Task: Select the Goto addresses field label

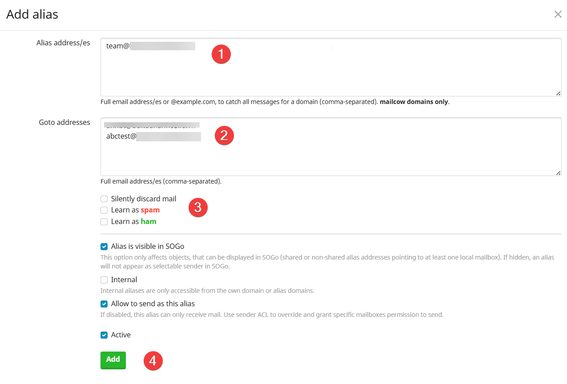Action: point(64,122)
